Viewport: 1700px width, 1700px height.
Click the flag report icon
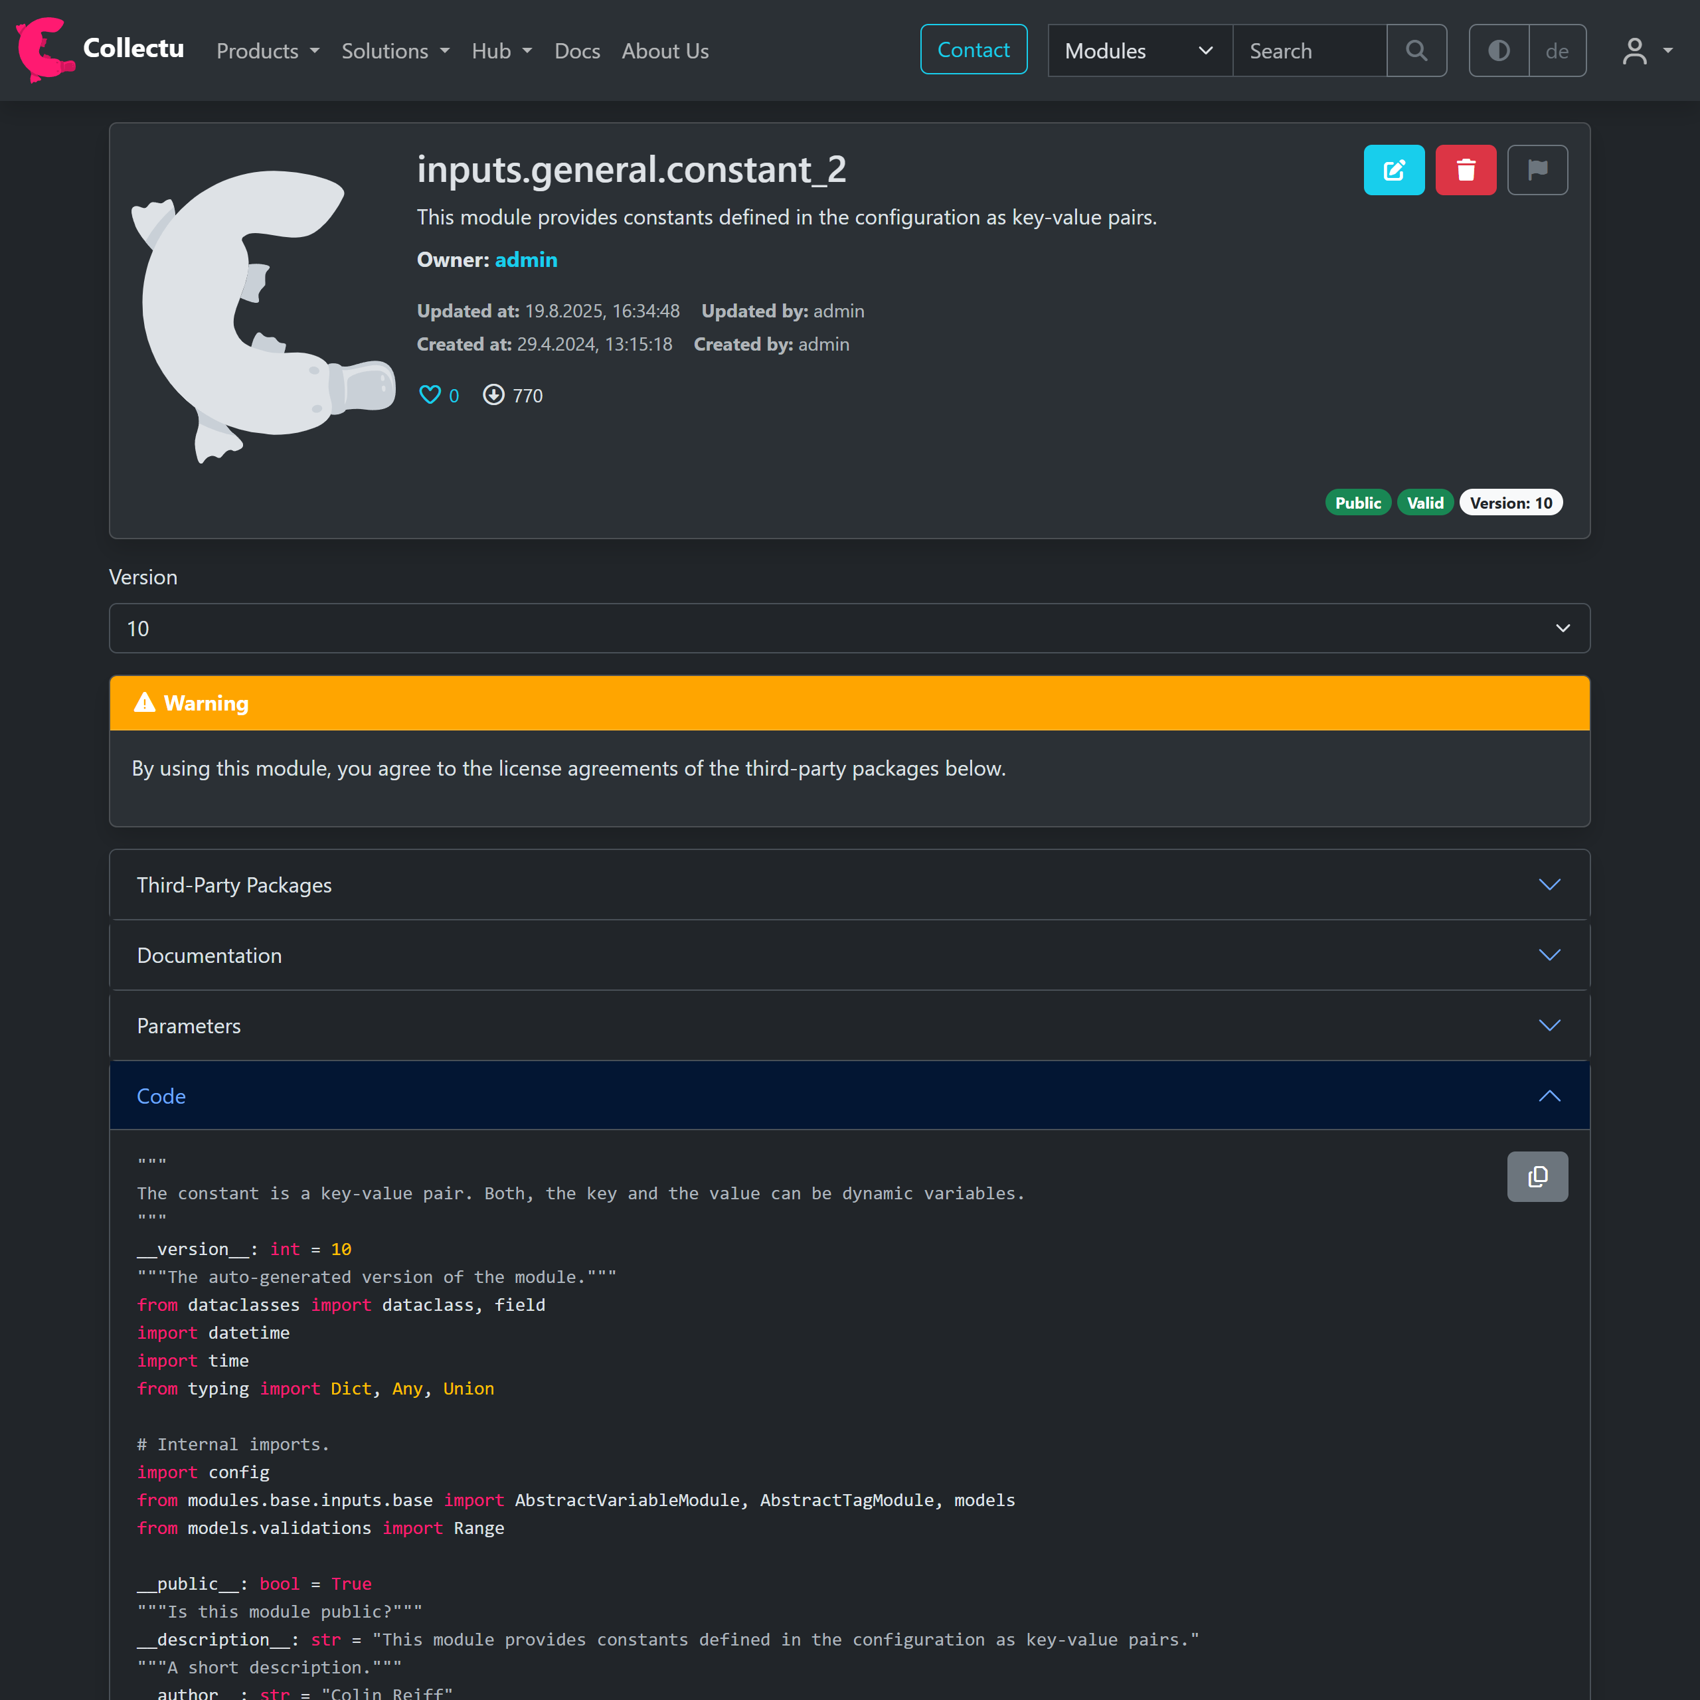(x=1537, y=170)
